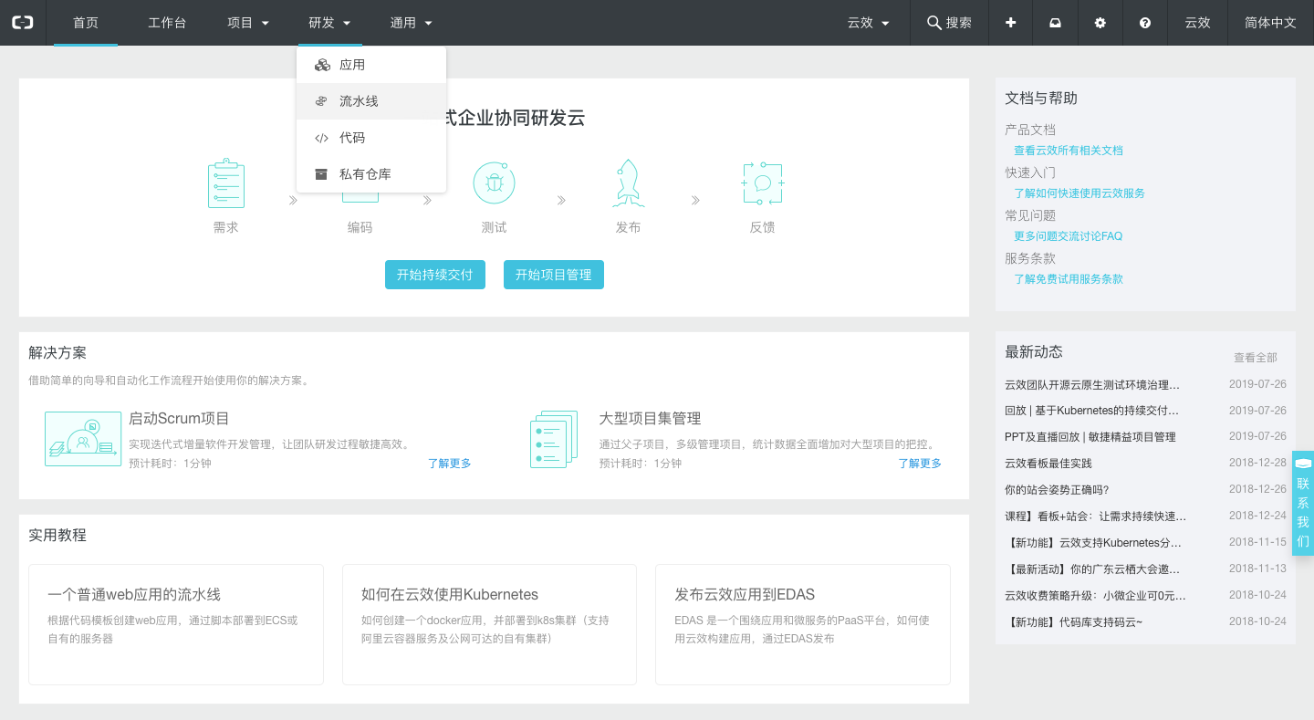The image size is (1314, 720).
Task: Open news 你的站会姿势正确吗?
Action: [1057, 490]
